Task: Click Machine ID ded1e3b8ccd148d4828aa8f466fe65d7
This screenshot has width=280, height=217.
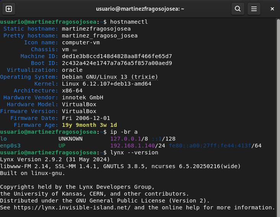Action: click(117, 56)
